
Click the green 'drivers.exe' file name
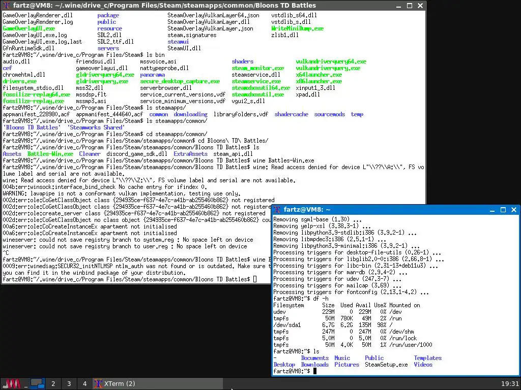(x=20, y=81)
